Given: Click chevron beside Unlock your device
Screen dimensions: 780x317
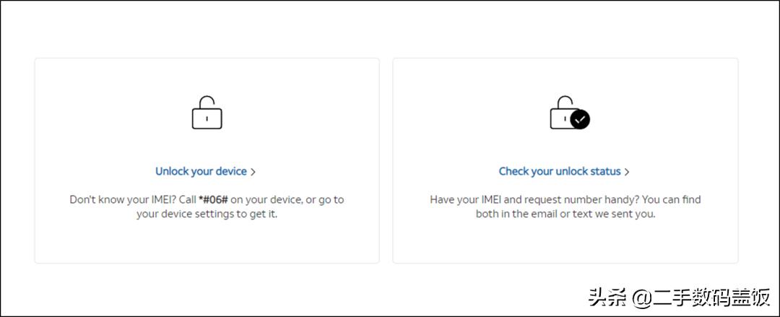Looking at the screenshot, I should click(x=253, y=172).
